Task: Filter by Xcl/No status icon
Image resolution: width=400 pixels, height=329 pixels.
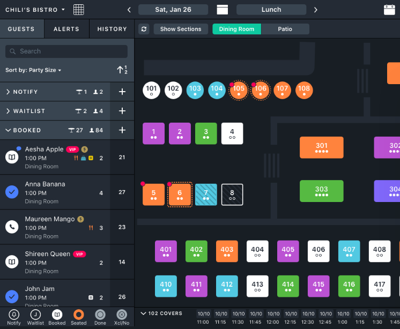Action: click(x=121, y=315)
